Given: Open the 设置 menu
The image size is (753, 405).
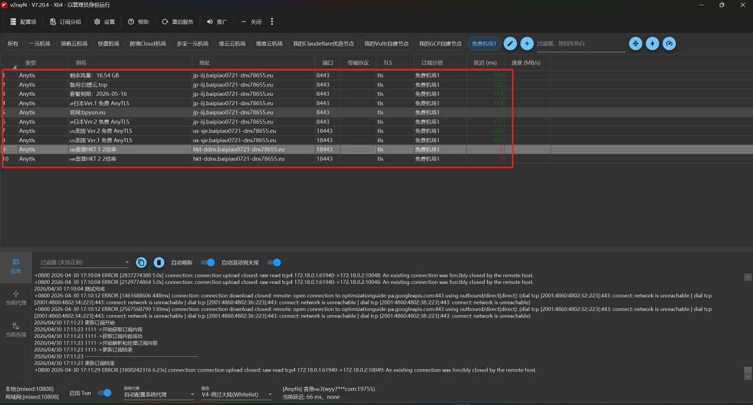Looking at the screenshot, I should point(105,21).
